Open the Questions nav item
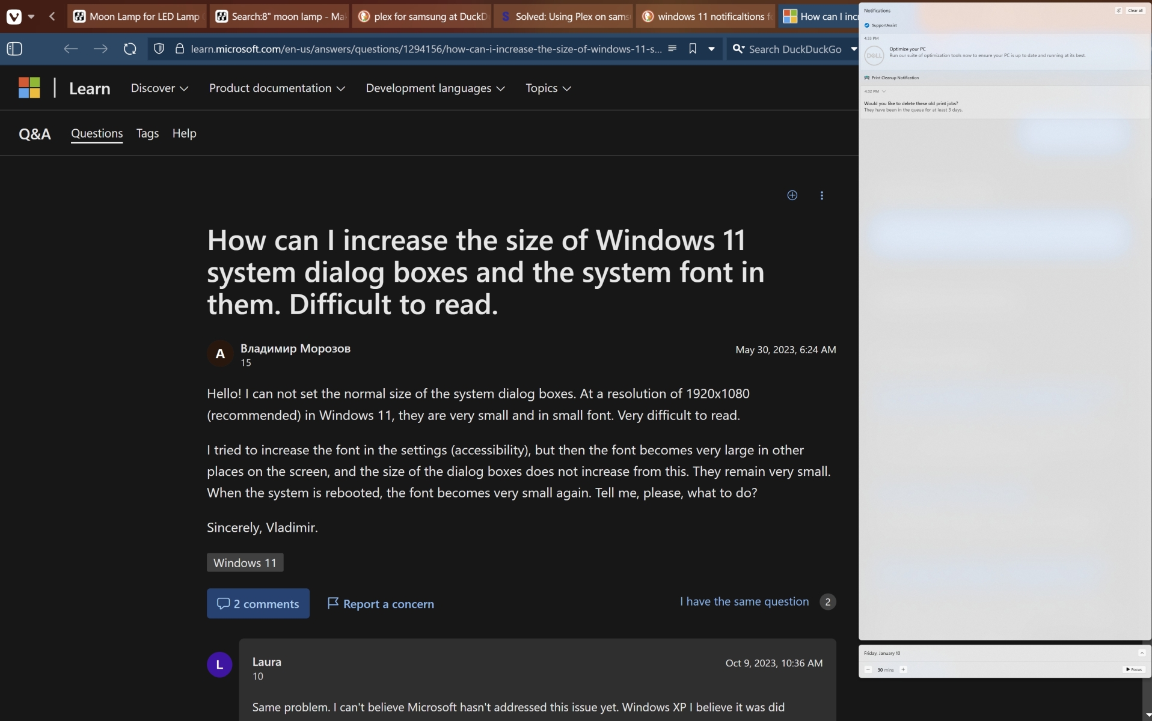 [97, 133]
